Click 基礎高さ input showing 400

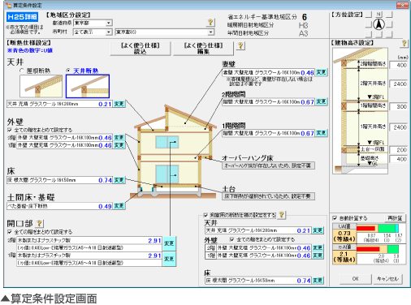point(399,159)
